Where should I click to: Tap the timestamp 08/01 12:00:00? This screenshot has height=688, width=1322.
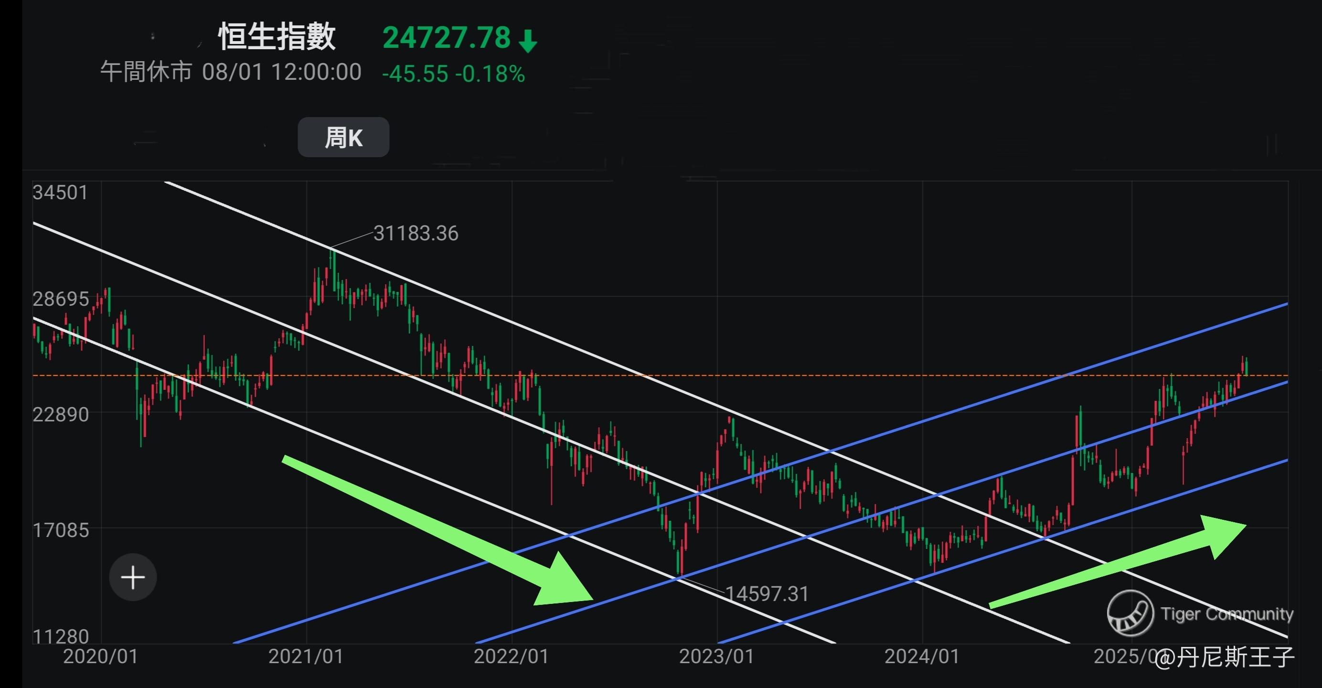[x=282, y=72]
